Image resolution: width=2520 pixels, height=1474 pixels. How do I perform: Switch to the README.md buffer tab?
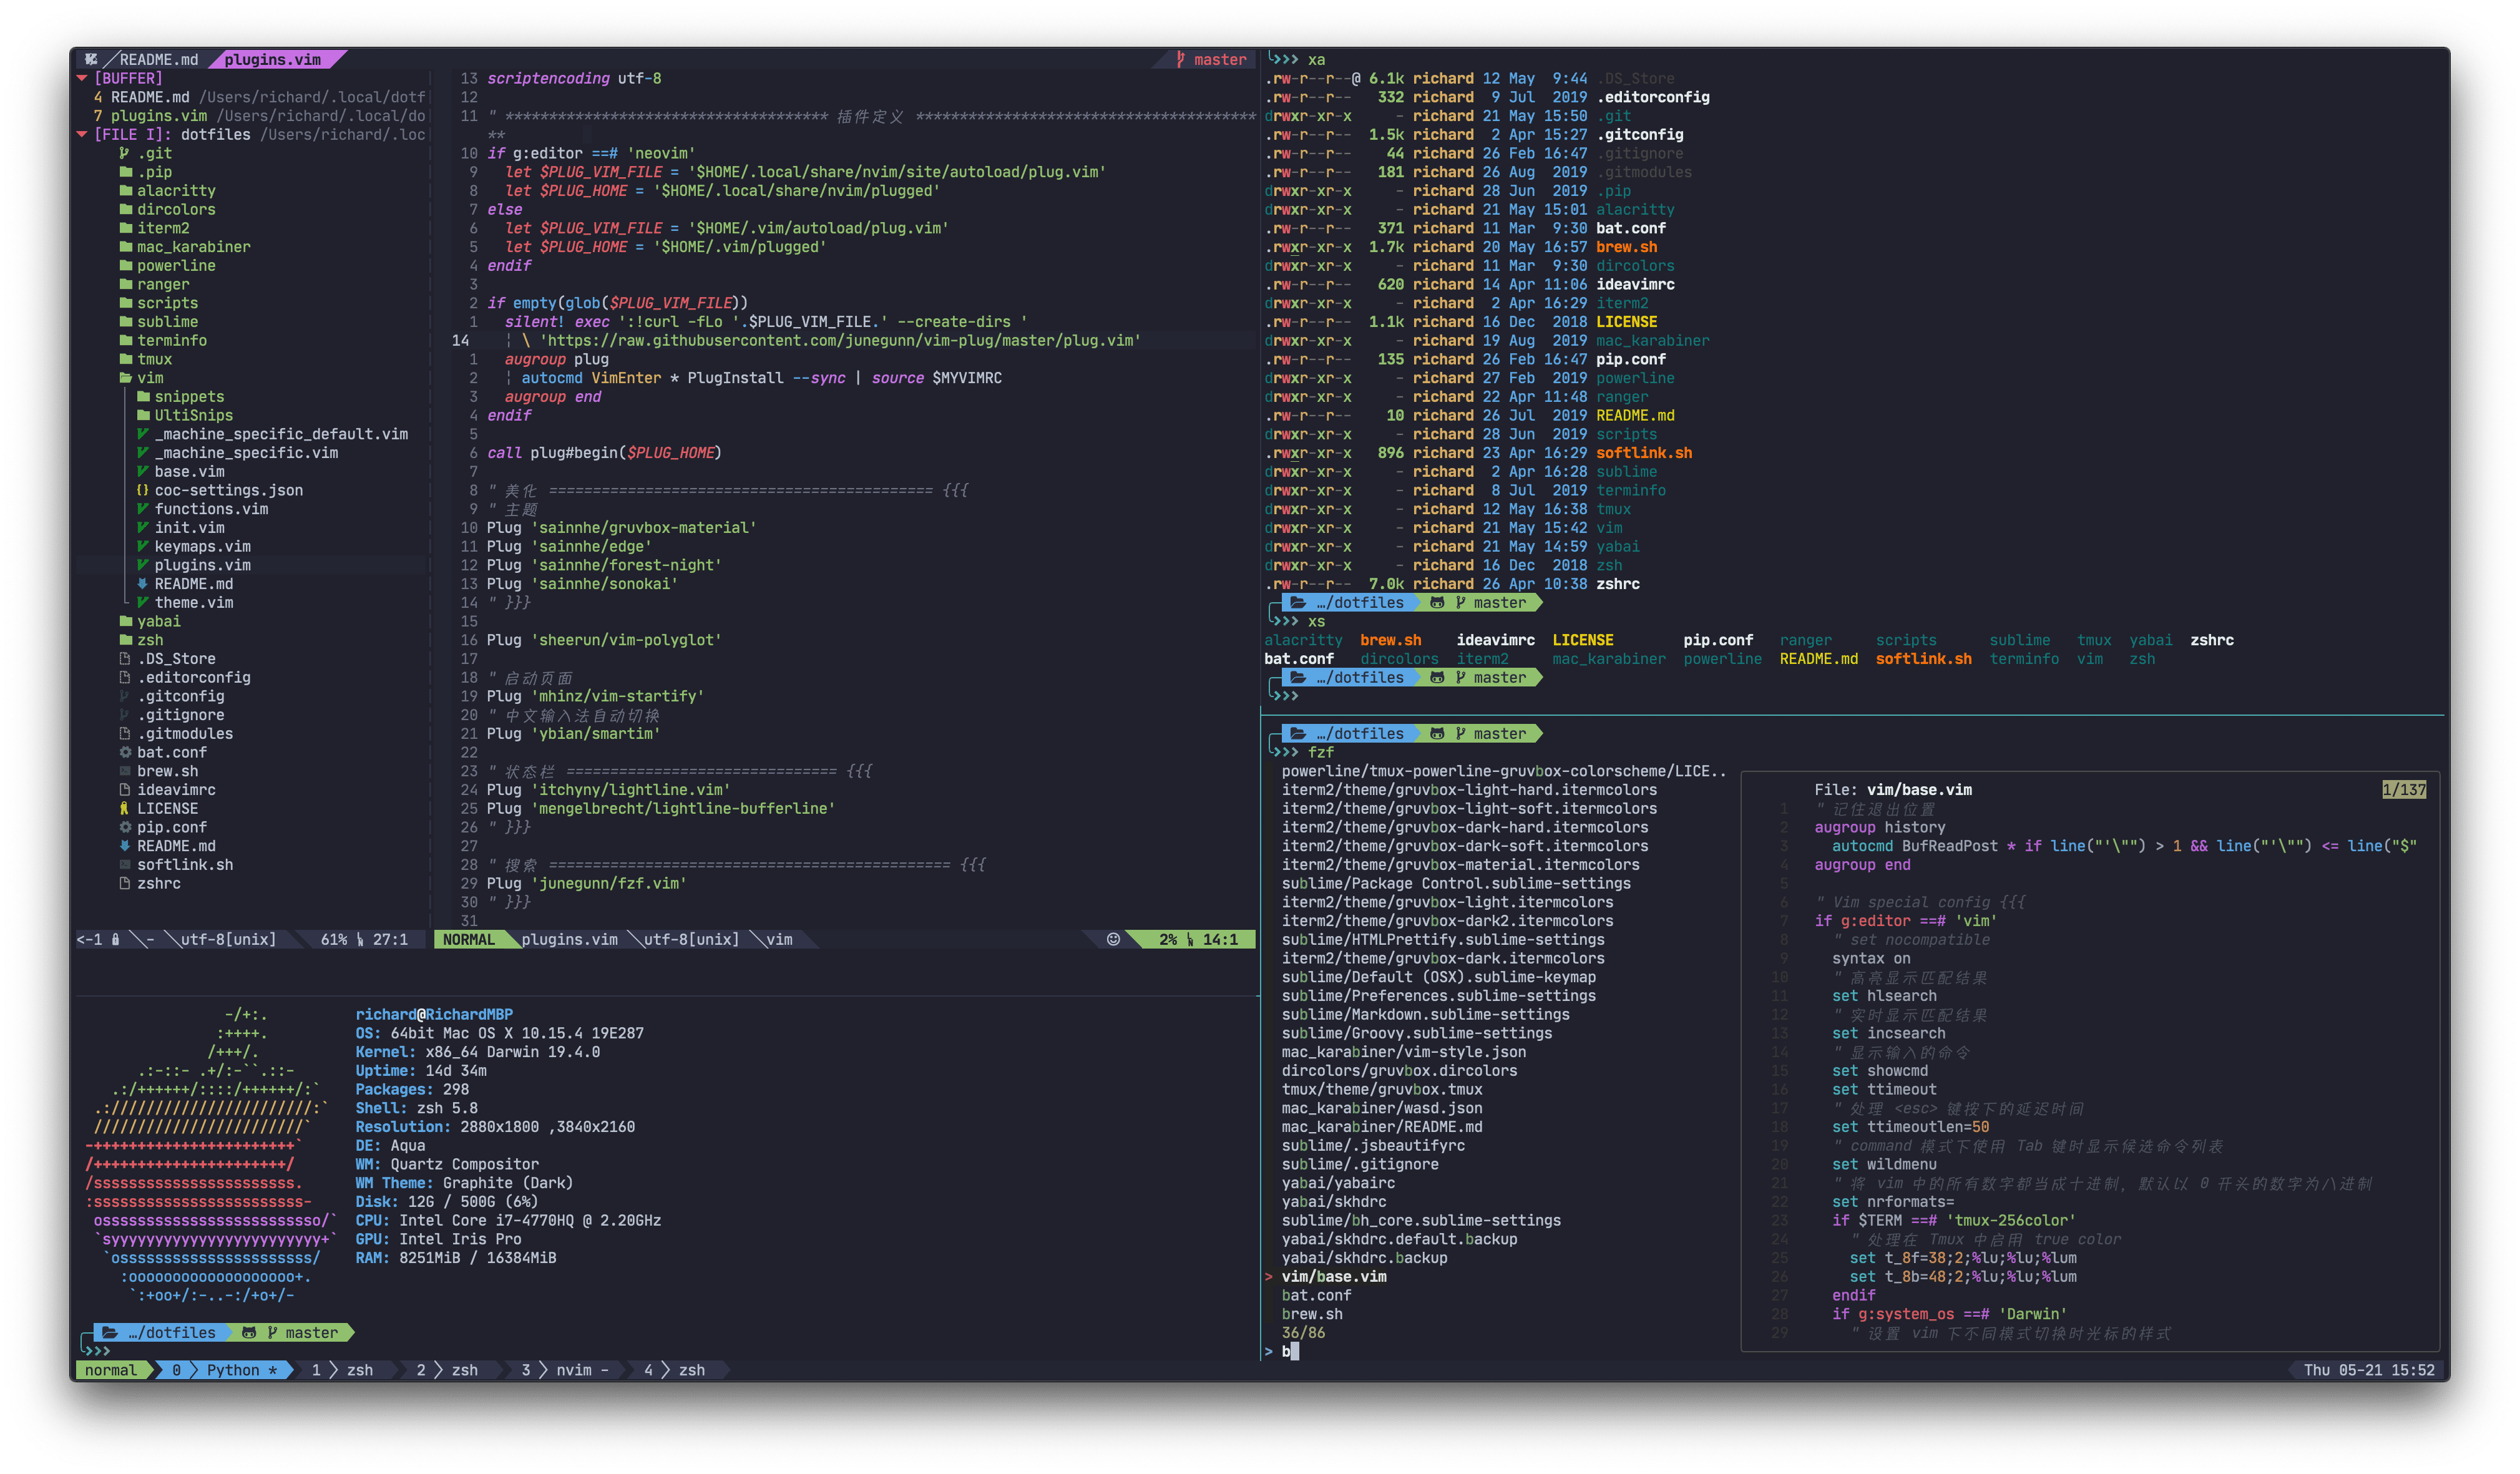[x=158, y=60]
